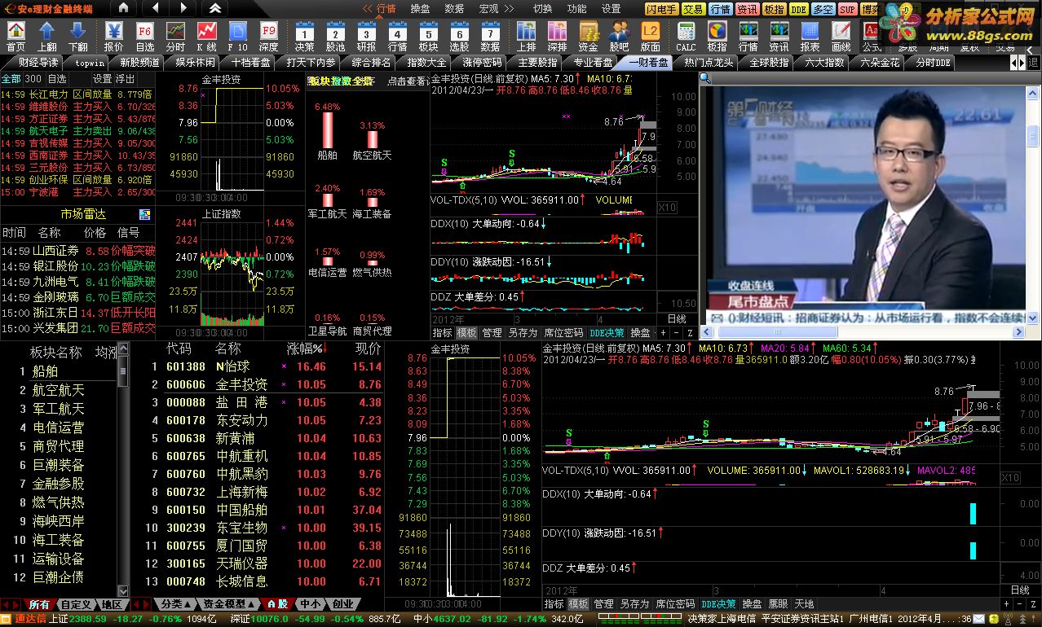Viewport: 1042px width, 627px height.
Task: Click the 下翻 page-down arrow icon
Action: [x=77, y=37]
